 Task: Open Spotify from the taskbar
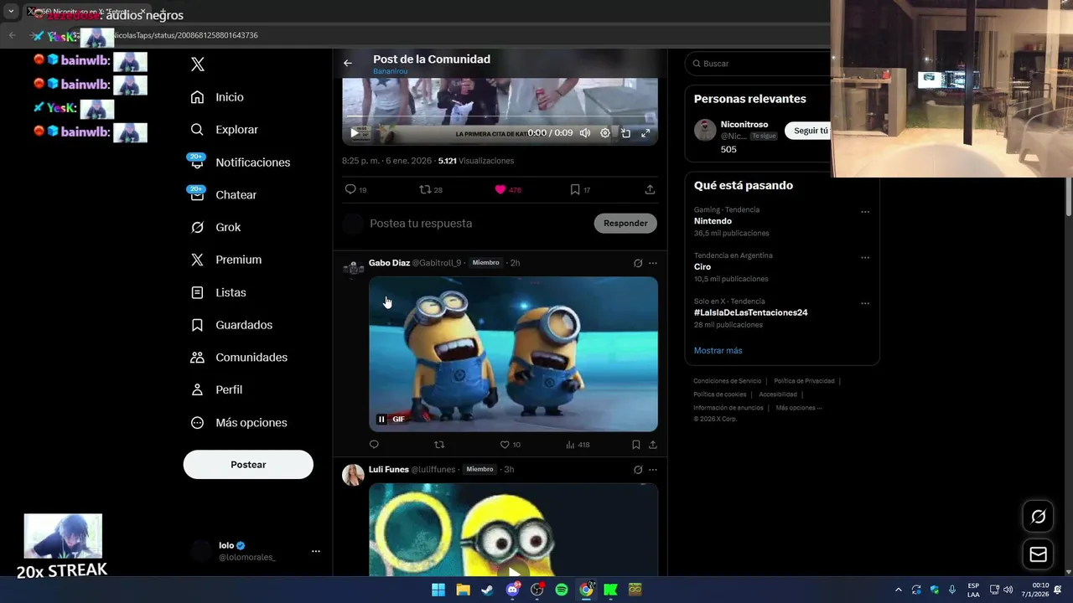tap(562, 590)
